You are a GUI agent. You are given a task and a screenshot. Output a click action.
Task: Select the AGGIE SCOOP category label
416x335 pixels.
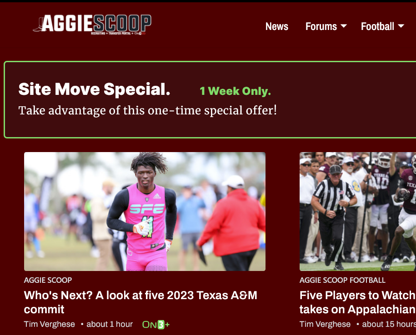point(48,280)
